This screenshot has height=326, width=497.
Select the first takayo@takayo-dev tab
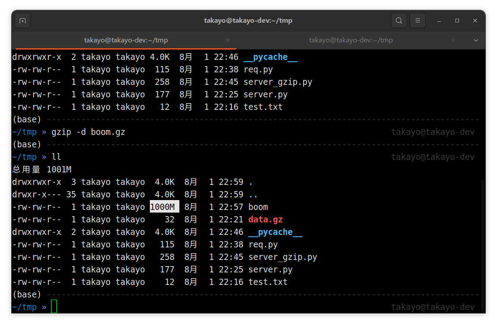[126, 40]
